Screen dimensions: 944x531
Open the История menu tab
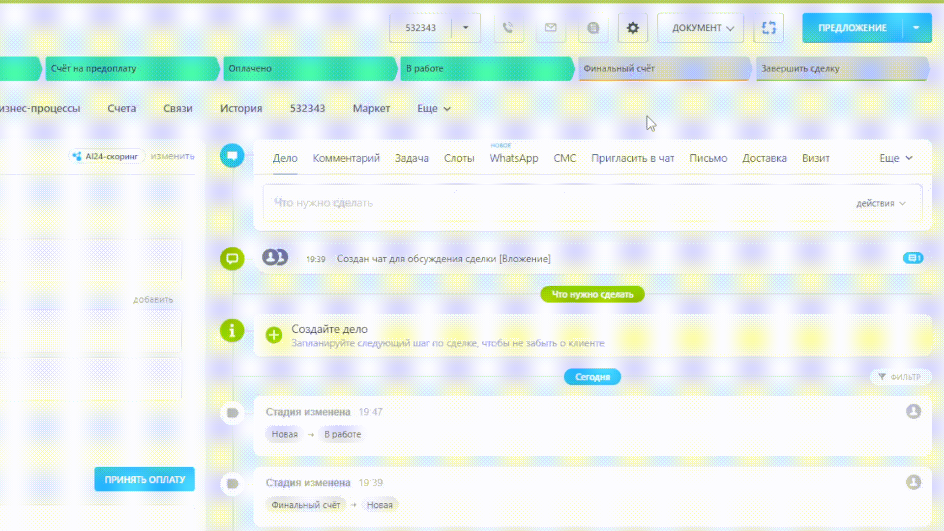pyautogui.click(x=241, y=109)
